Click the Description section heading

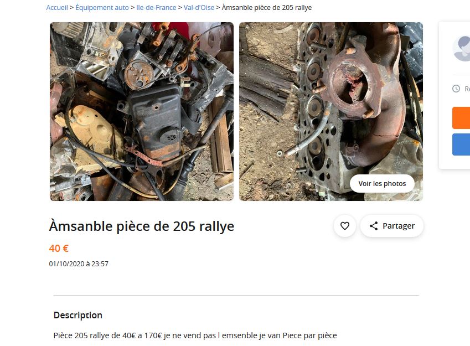click(x=78, y=315)
